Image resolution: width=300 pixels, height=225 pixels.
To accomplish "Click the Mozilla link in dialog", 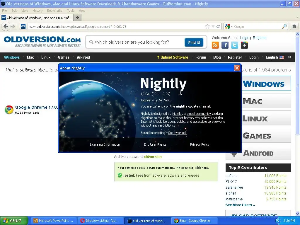I will (177, 114).
